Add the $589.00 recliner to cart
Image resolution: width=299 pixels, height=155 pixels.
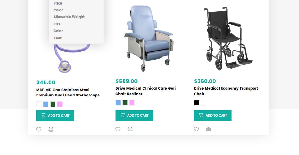[x=134, y=115]
